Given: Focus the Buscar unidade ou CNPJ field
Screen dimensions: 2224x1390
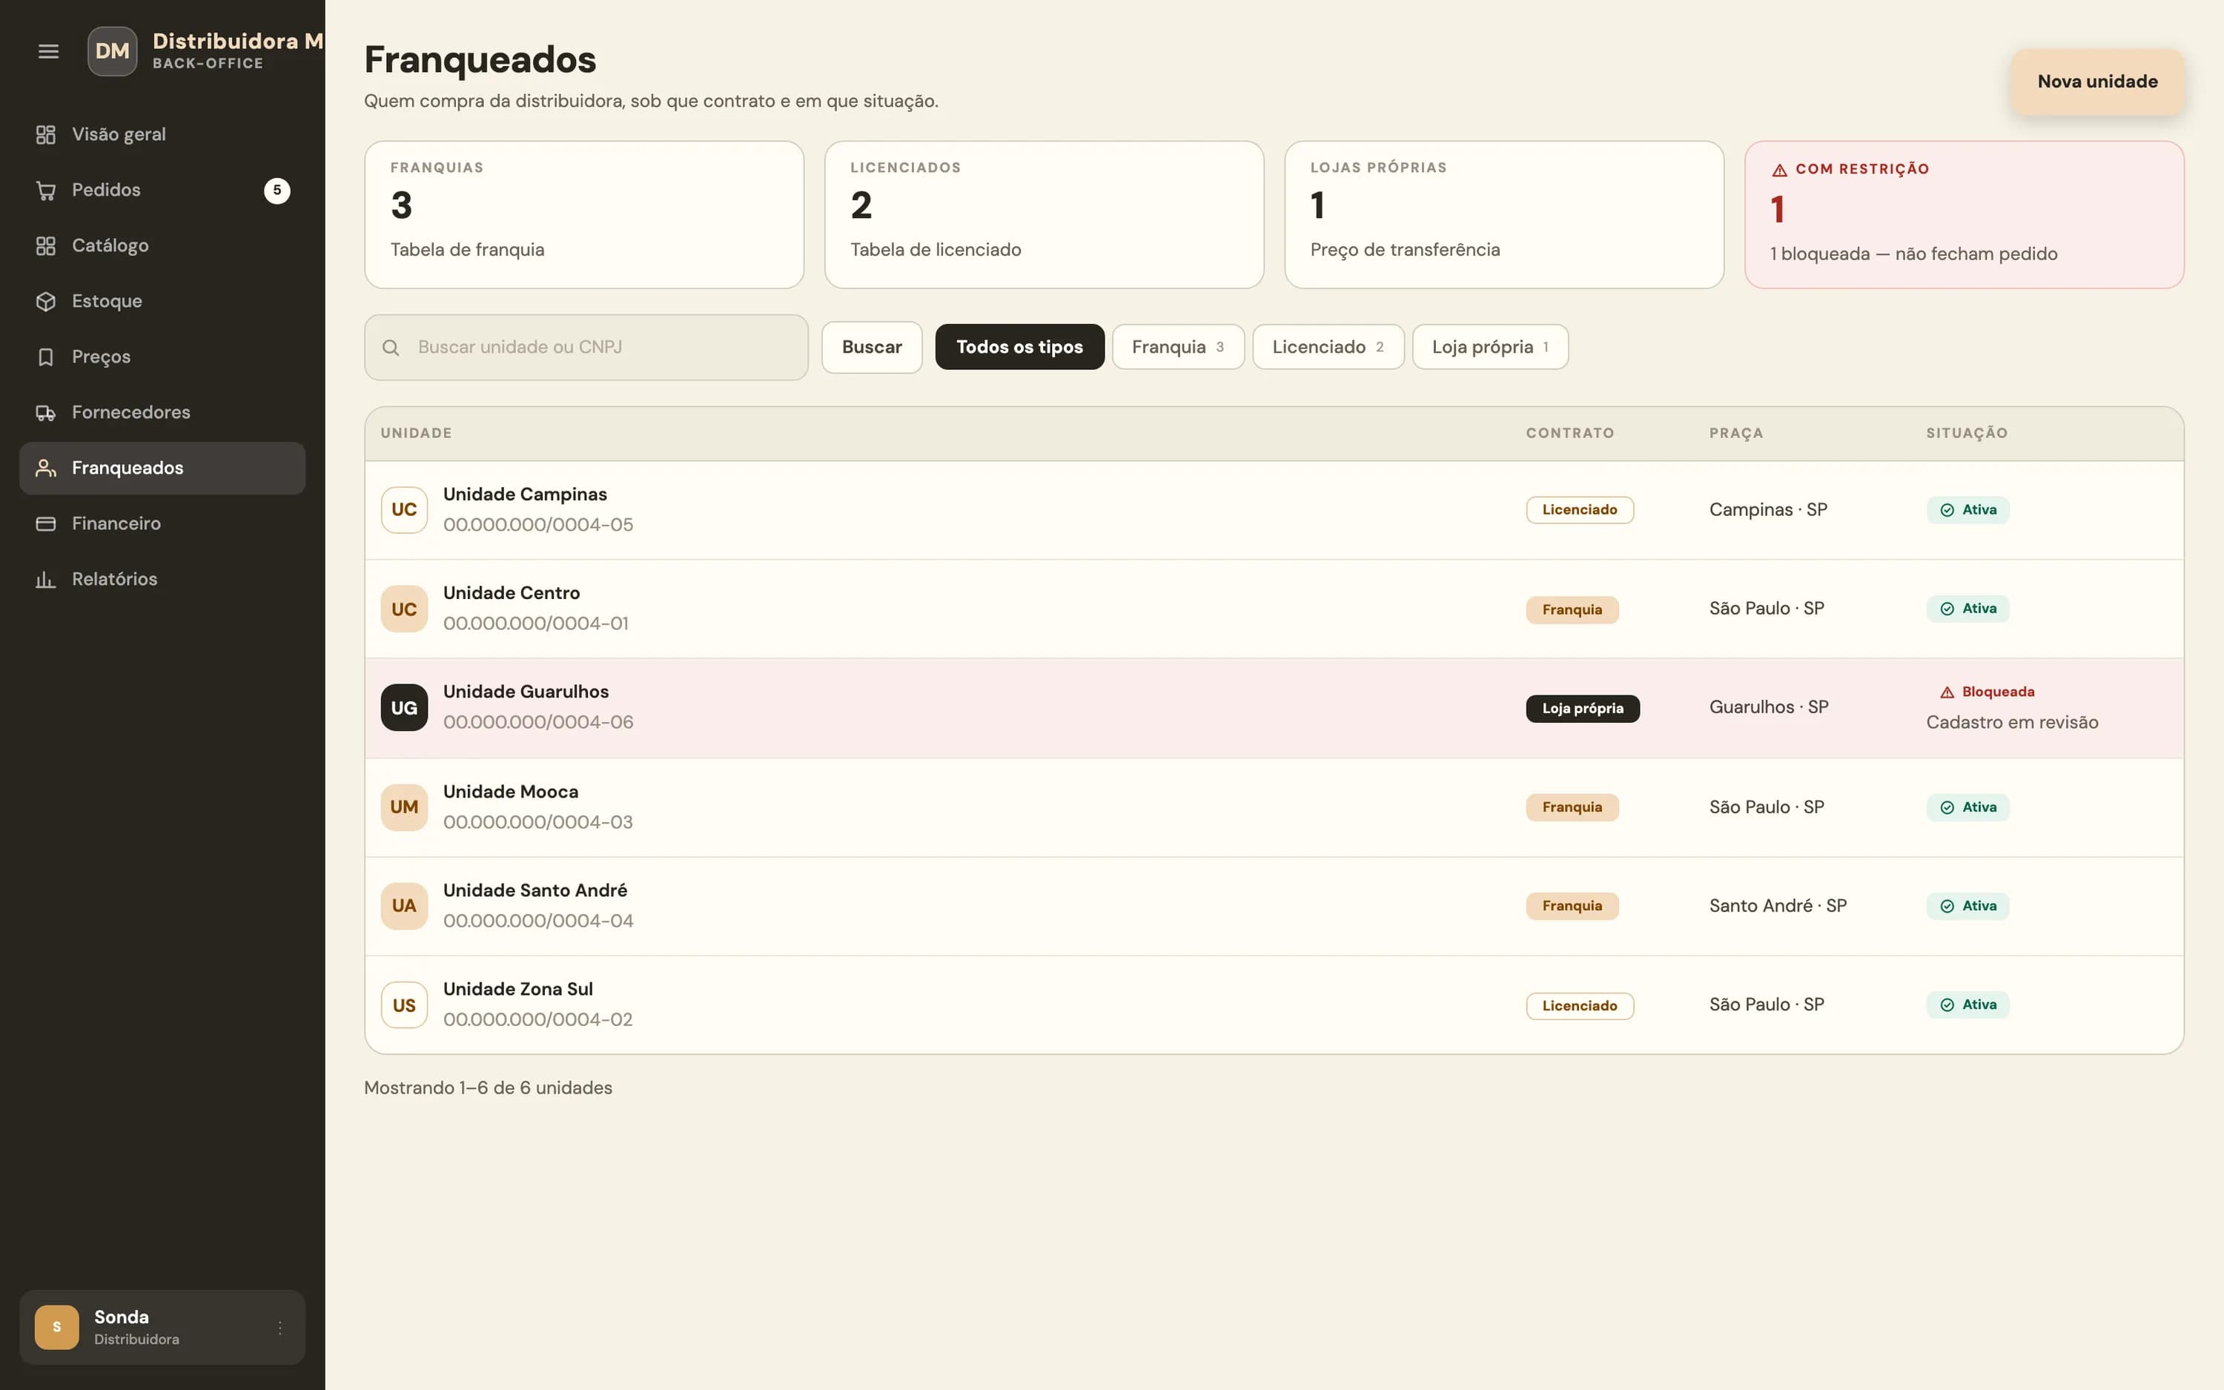Looking at the screenshot, I should point(586,348).
